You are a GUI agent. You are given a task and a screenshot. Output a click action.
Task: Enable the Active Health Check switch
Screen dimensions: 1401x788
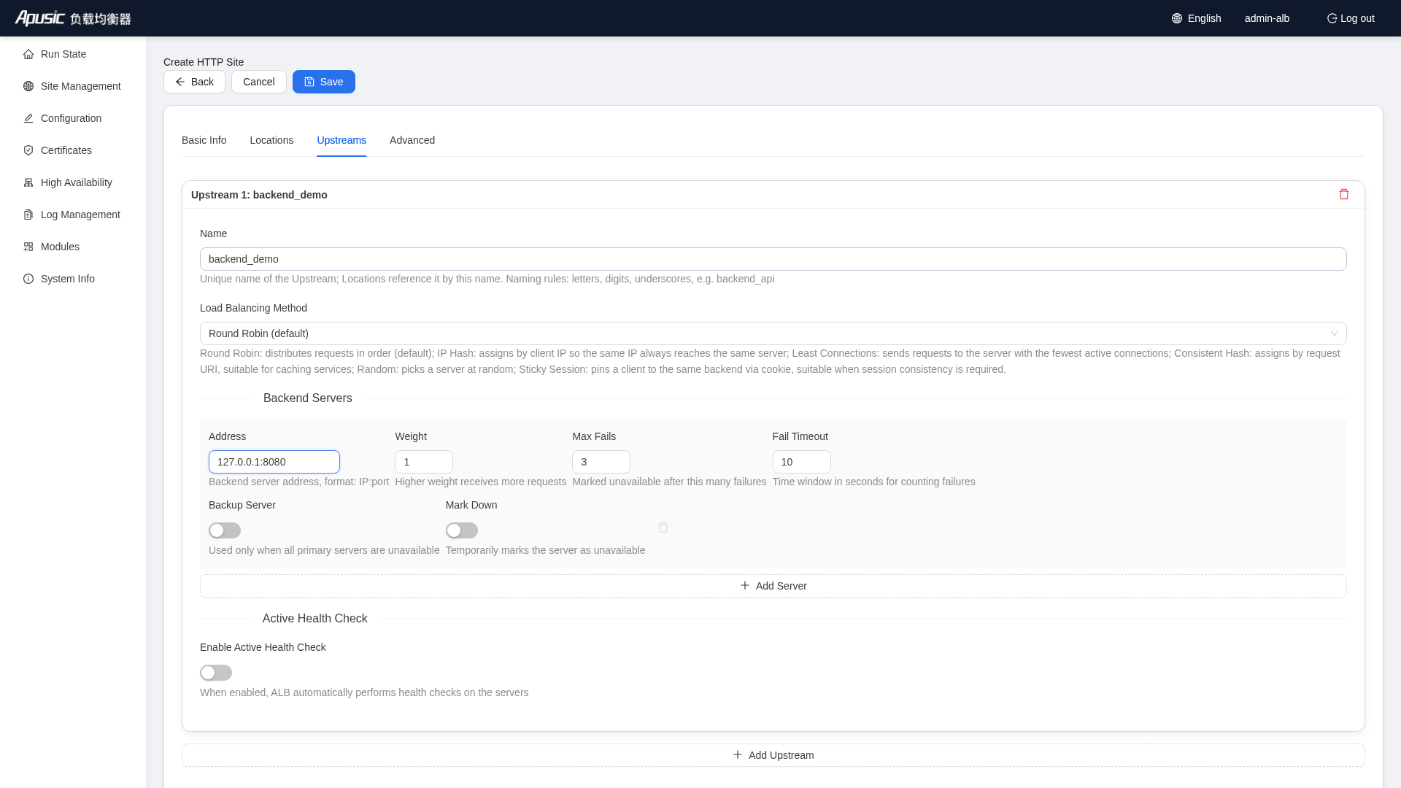point(216,673)
